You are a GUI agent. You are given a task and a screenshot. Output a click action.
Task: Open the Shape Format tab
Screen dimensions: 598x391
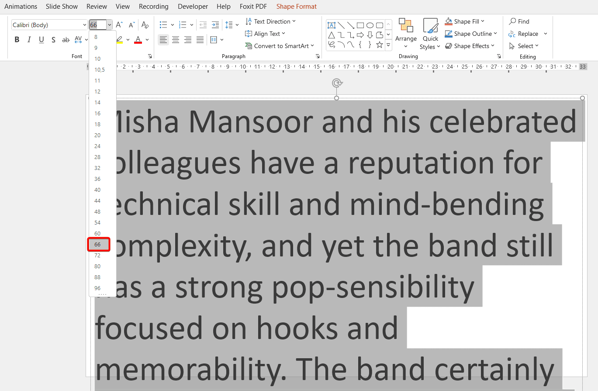(x=297, y=7)
